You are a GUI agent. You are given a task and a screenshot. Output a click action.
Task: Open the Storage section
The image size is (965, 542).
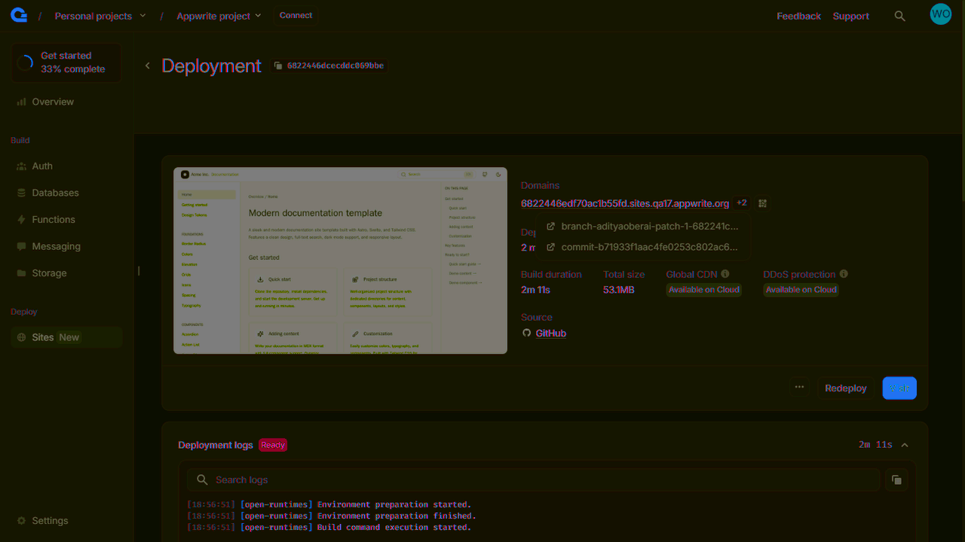tap(51, 273)
